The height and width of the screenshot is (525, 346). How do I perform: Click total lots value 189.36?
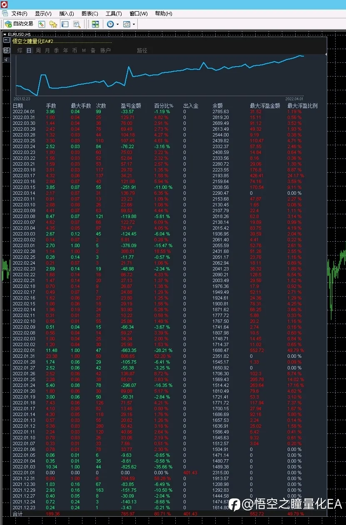(53, 514)
